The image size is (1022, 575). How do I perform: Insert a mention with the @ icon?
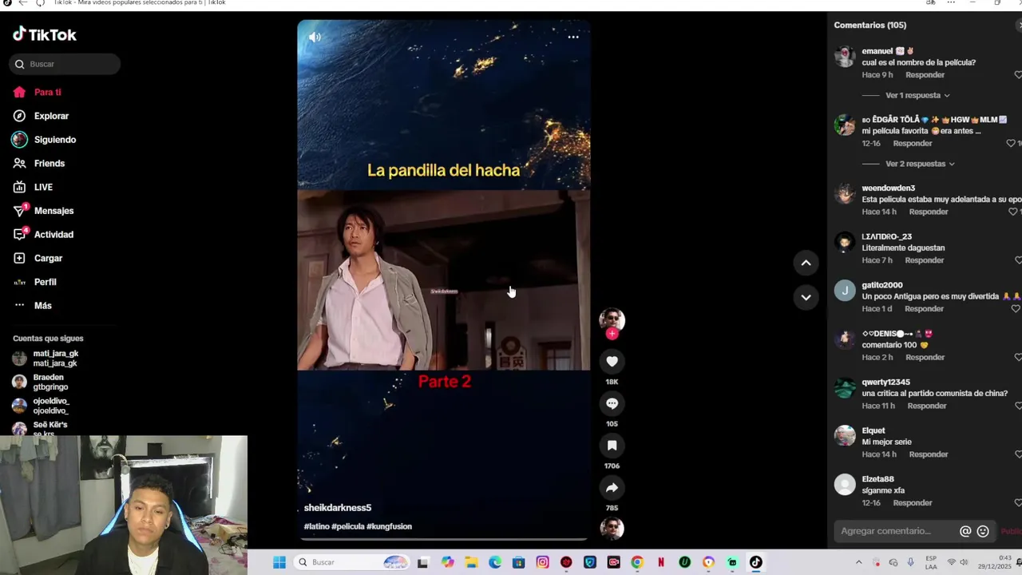pyautogui.click(x=965, y=531)
